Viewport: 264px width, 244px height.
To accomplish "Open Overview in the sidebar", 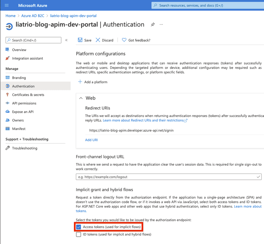I will click(19, 50).
